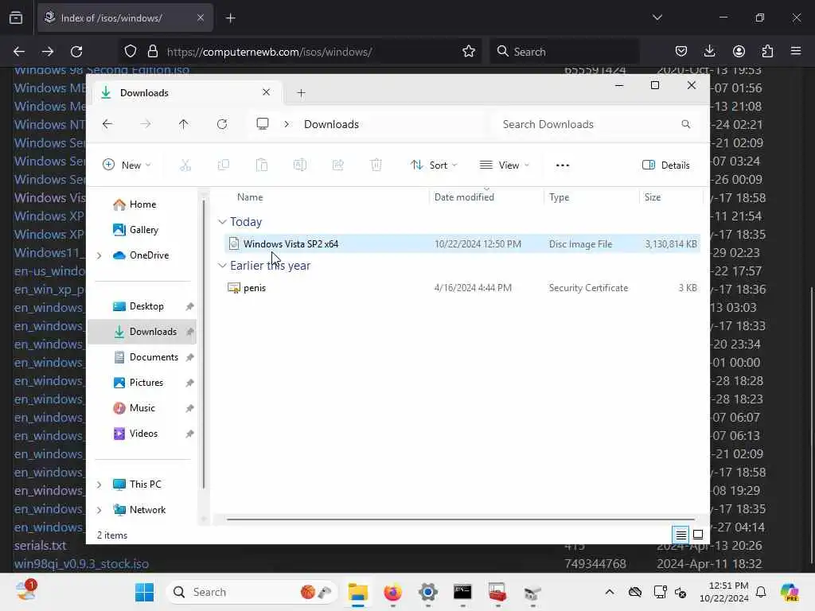The image size is (815, 611).
Task: Select Firefox tab Index of /isos/windows/
Action: tap(125, 18)
